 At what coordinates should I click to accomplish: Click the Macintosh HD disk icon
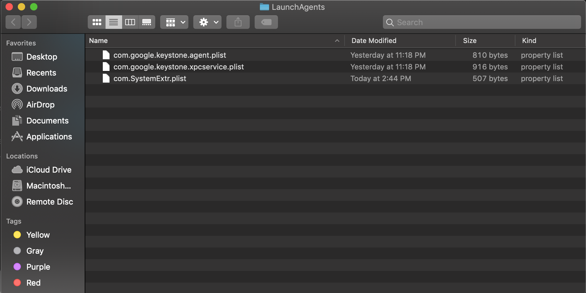point(17,186)
